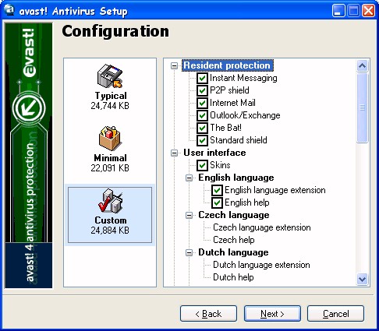This screenshot has width=379, height=331.
Task: Click the avast! logo in the title bar
Action: point(9,10)
